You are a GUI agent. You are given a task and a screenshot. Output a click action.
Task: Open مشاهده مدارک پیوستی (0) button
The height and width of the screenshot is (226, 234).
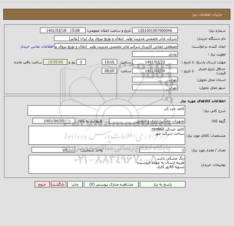[111, 184]
